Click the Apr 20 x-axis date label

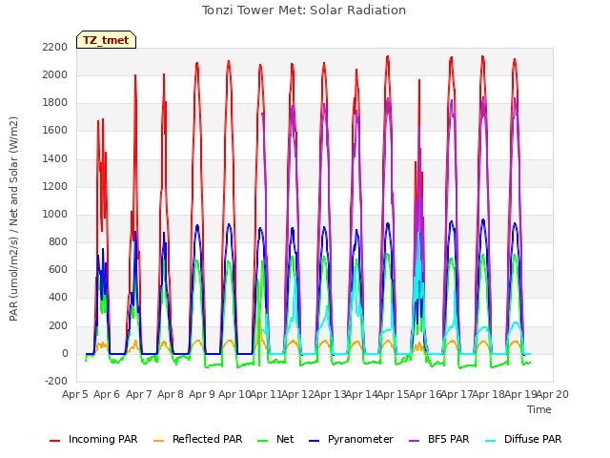[x=553, y=394]
